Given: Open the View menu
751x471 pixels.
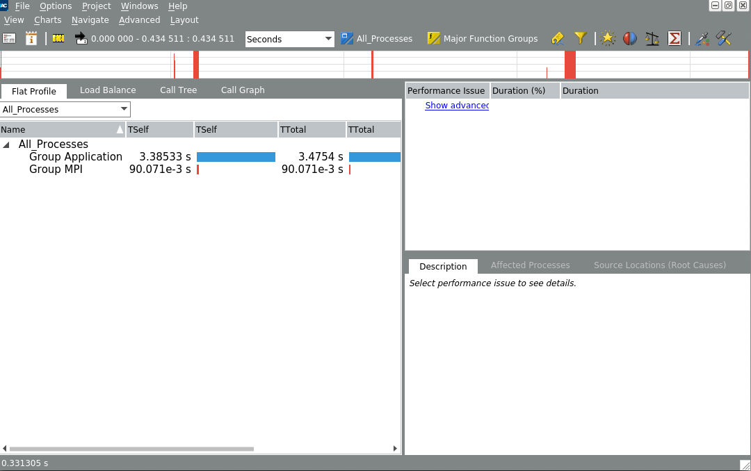Looking at the screenshot, I should tap(14, 20).
